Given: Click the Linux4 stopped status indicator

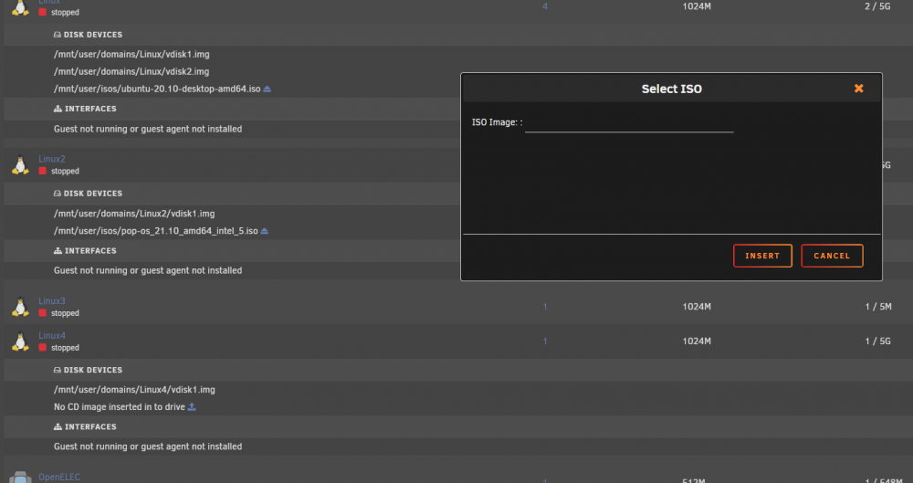Looking at the screenshot, I should click(x=43, y=347).
